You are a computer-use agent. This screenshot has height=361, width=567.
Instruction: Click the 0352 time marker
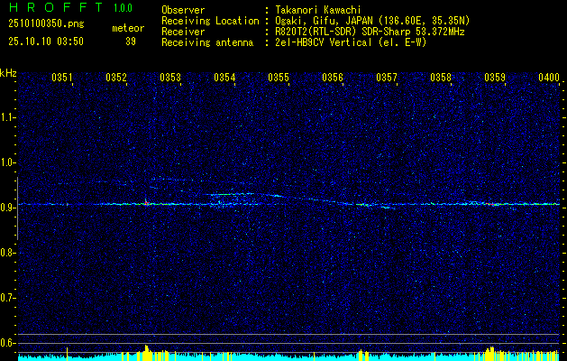(116, 77)
